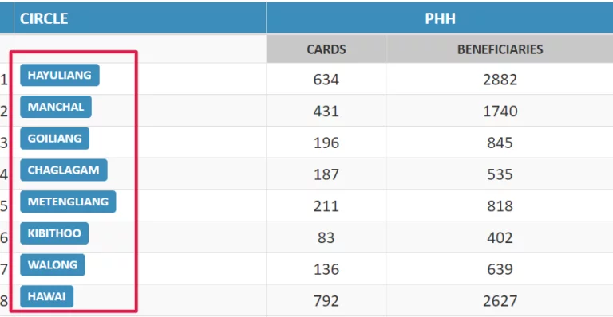Select beneficiaries value 2627
The image size is (613, 317).
point(500,300)
